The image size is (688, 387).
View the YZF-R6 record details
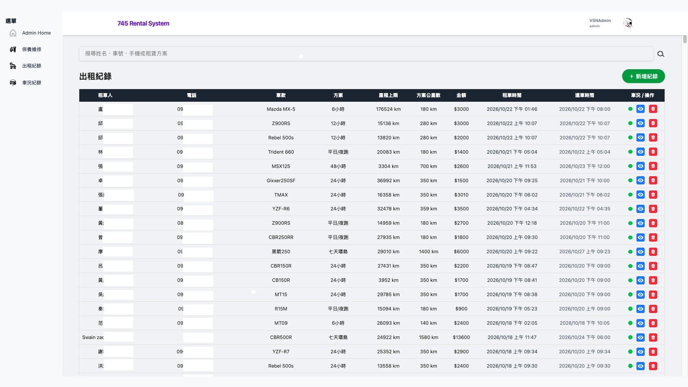[640, 209]
